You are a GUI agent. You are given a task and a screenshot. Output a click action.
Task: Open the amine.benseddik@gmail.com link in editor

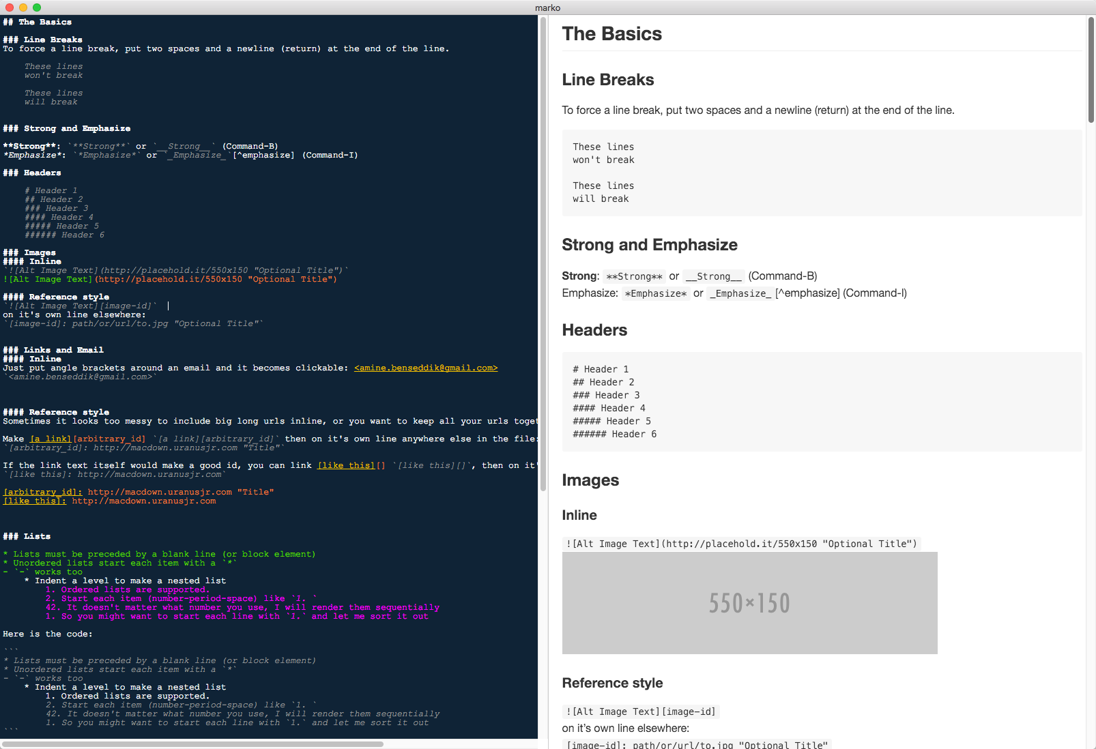426,368
